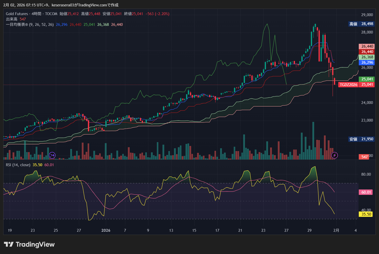This screenshot has width=379, height=254.
Task: Click the 13 date label on time axis
Action: click(x=171, y=230)
